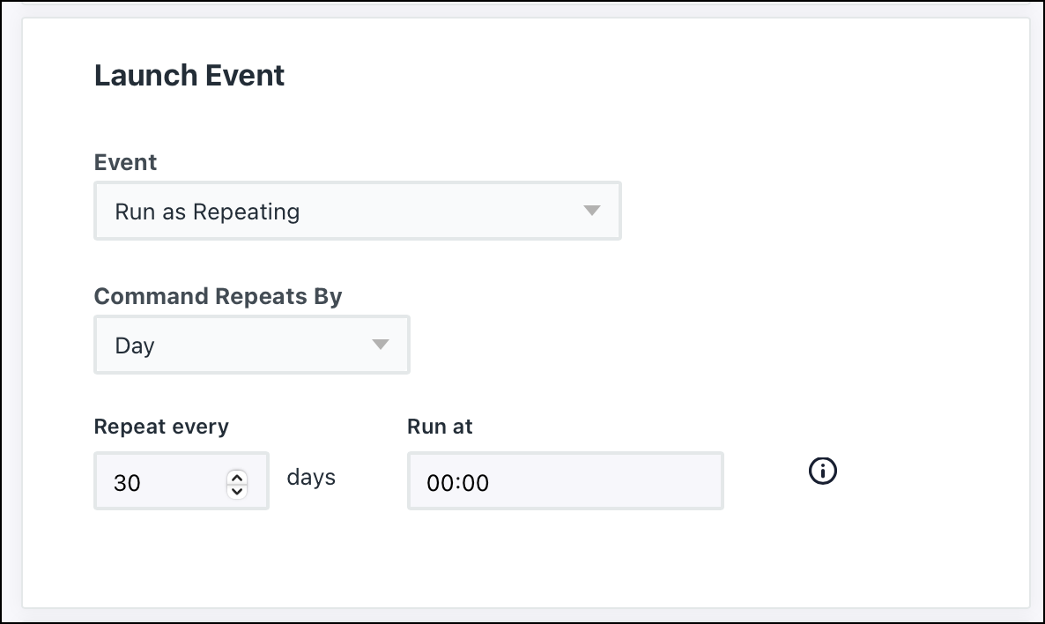Screen dimensions: 1045x624
Task: Click the Event dropdown arrow triangle
Action: point(591,212)
